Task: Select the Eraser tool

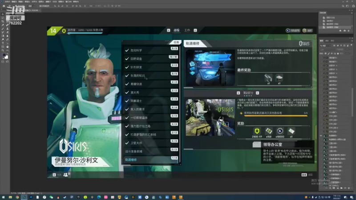Action: tap(7, 32)
